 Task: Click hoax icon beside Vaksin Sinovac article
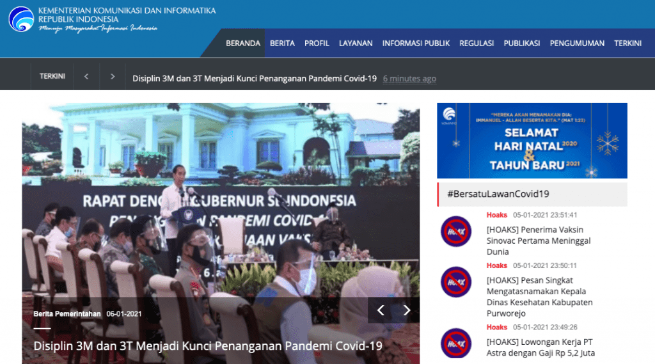456,232
